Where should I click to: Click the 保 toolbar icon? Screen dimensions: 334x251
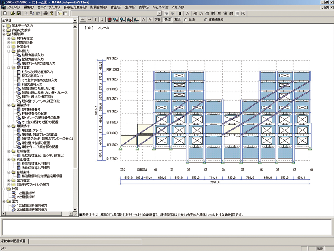[225, 13]
